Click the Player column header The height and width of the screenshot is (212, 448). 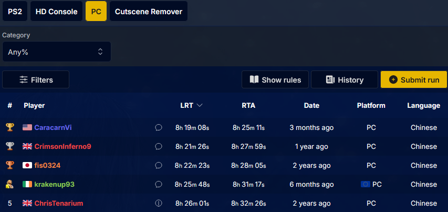pyautogui.click(x=34, y=106)
